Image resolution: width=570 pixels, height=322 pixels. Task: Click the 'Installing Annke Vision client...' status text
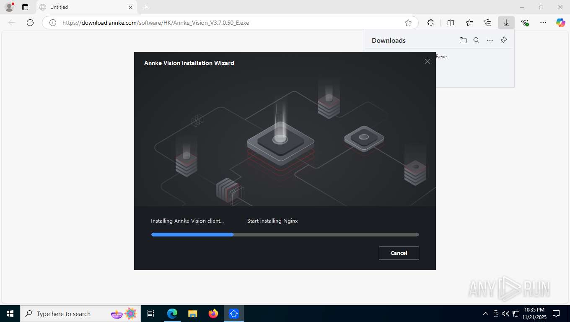(x=187, y=221)
